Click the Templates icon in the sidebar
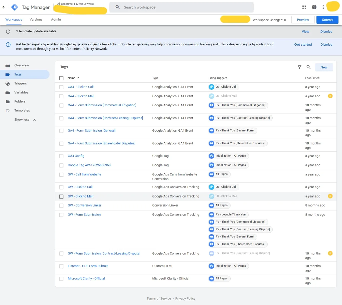Image resolution: width=342 pixels, height=305 pixels. (8, 111)
